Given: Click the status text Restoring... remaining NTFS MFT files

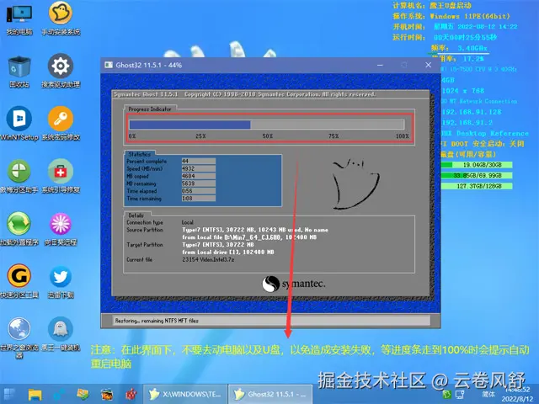Looking at the screenshot, I should pyautogui.click(x=157, y=321).
